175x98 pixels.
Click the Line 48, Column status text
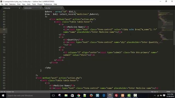coord(7,92)
